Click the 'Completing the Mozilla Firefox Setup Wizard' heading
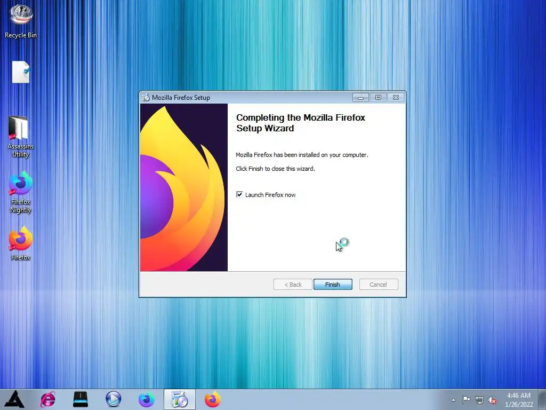 point(301,123)
